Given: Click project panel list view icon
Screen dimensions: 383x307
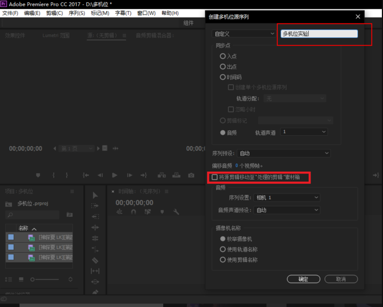Looking at the screenshot, I should tap(9, 280).
